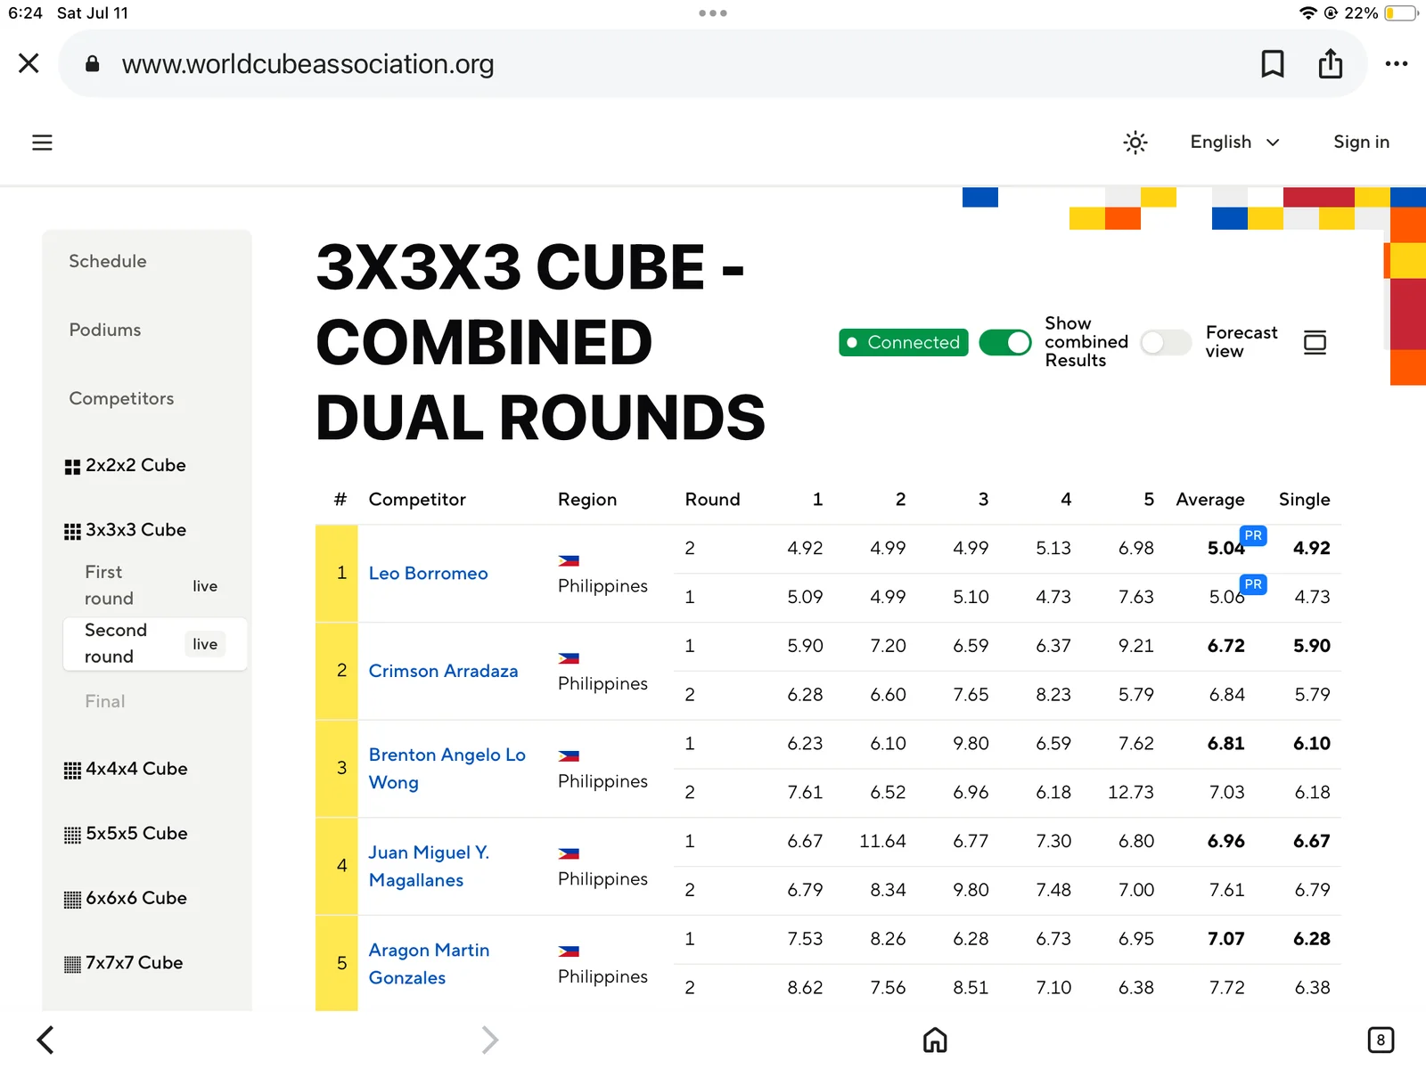Select 6x6x6 Cube event
This screenshot has height=1069, width=1426.
(x=126, y=898)
